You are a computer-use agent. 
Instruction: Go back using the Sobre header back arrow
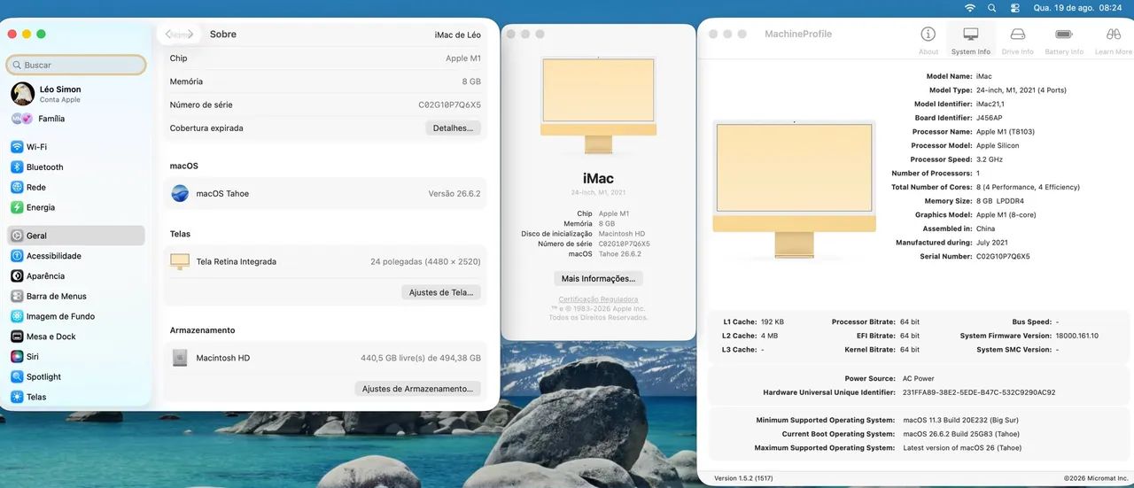tap(168, 35)
